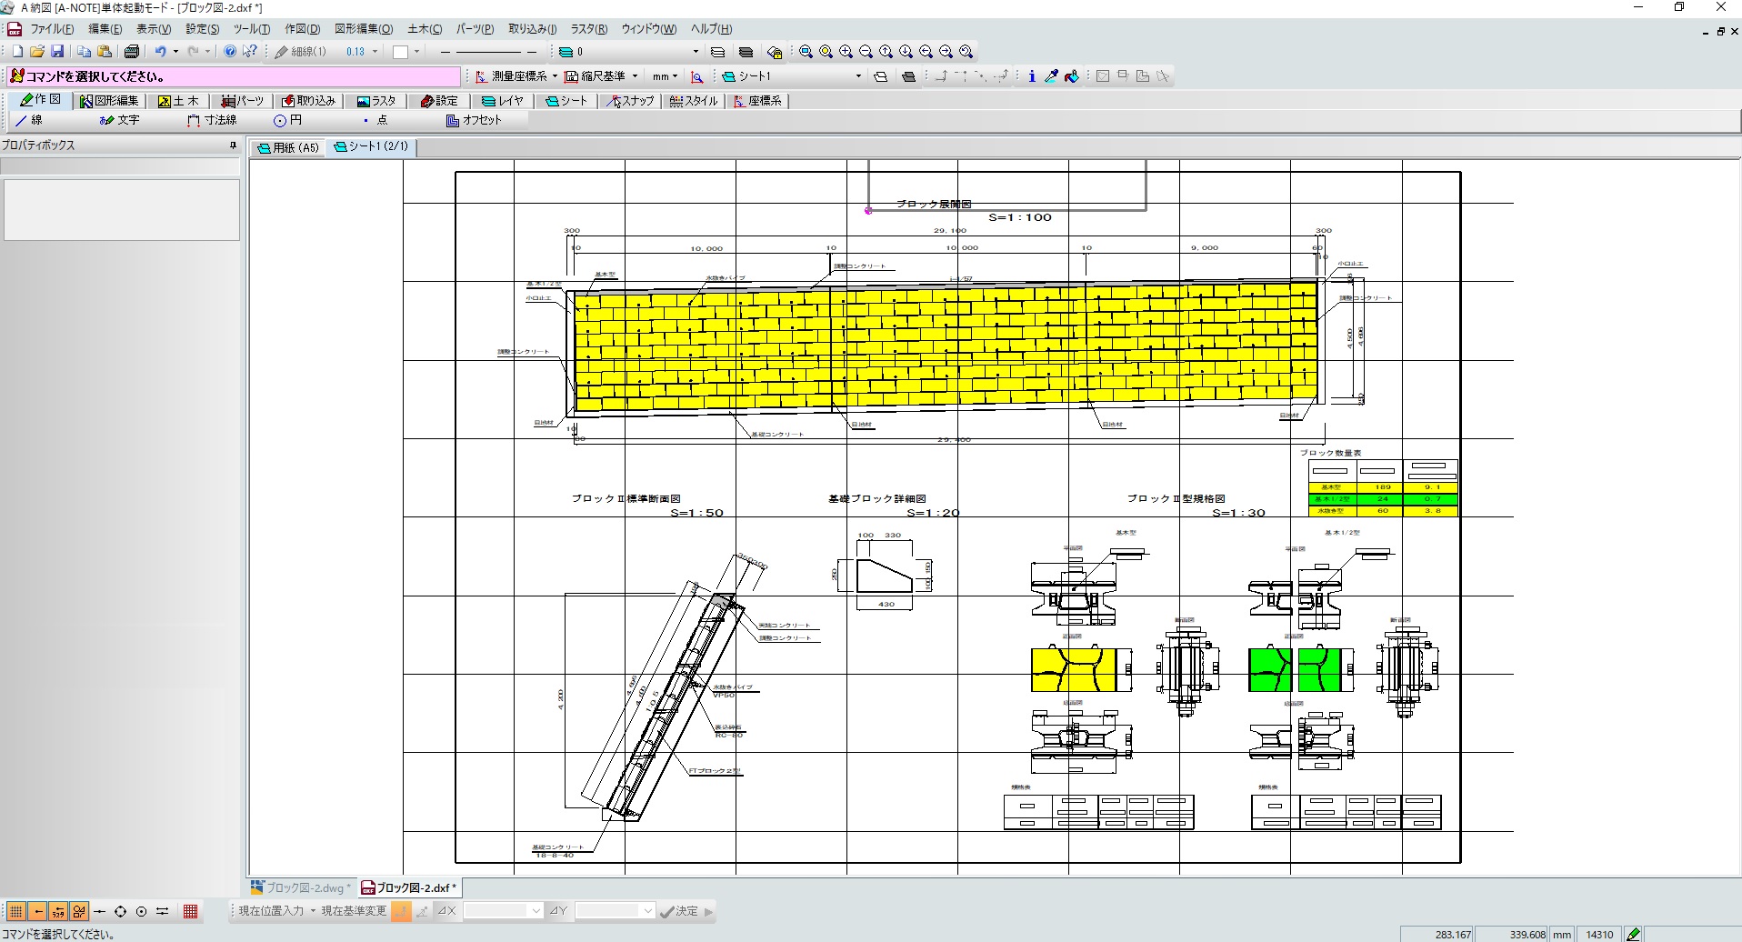Image resolution: width=1742 pixels, height=942 pixels.
Task: Select the eyedropper tool icon
Action: click(1051, 76)
